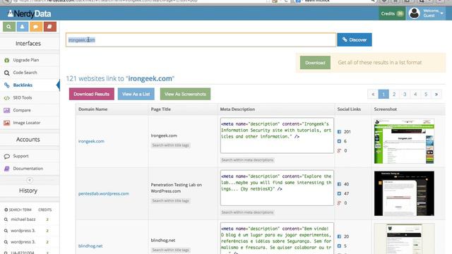Click Google Plus icon in irongeek.com row
452x254 pixels.
tap(339, 150)
